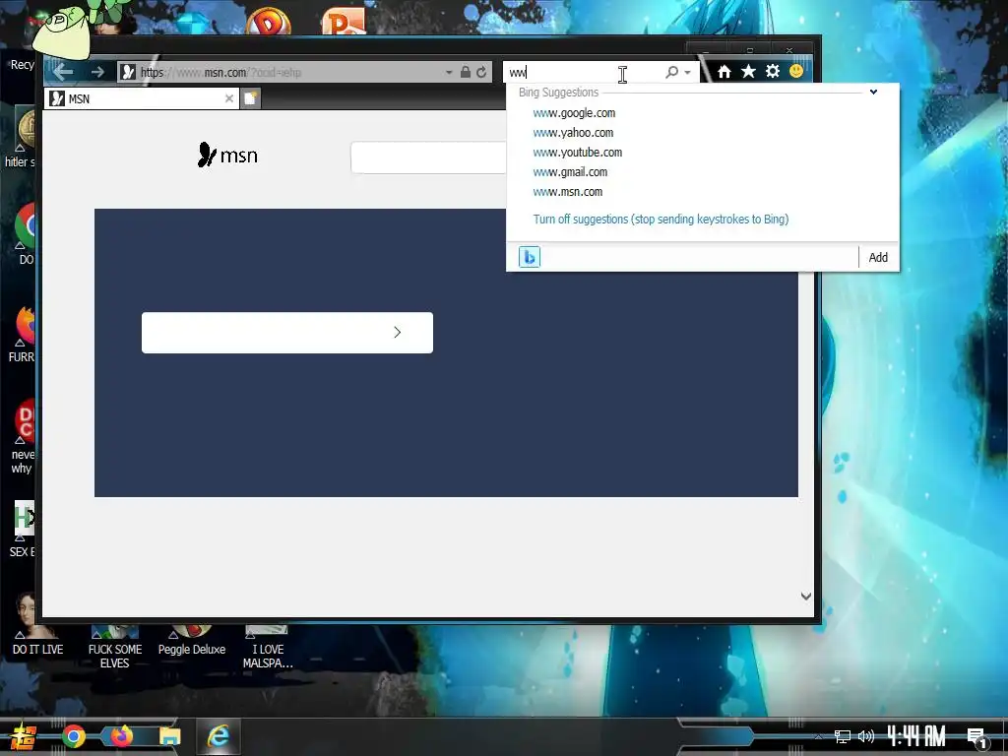Open the notification center icon
The width and height of the screenshot is (1008, 756).
click(x=976, y=736)
